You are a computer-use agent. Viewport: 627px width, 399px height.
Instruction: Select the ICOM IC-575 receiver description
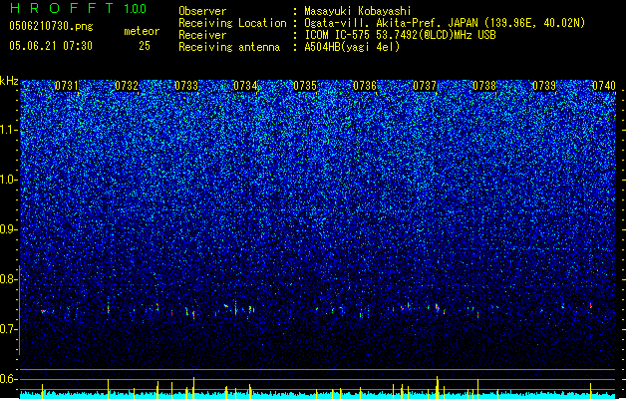(x=401, y=35)
